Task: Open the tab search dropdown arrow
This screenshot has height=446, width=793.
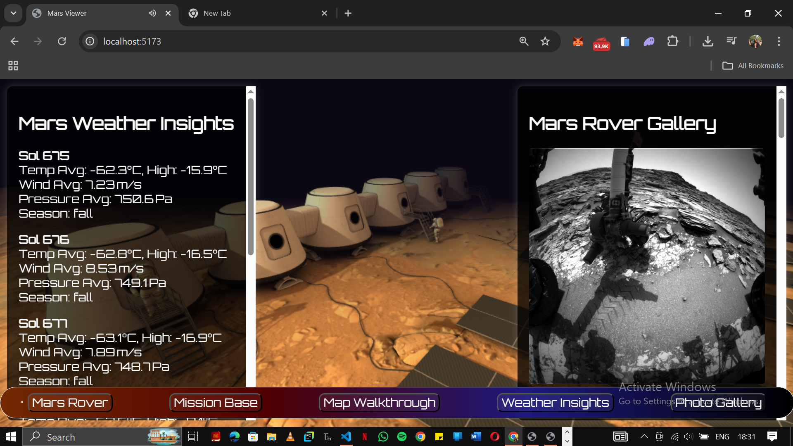Action: pos(13,13)
